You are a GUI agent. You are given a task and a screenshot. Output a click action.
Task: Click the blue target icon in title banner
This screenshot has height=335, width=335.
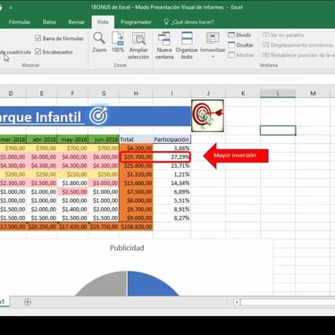tap(98, 115)
